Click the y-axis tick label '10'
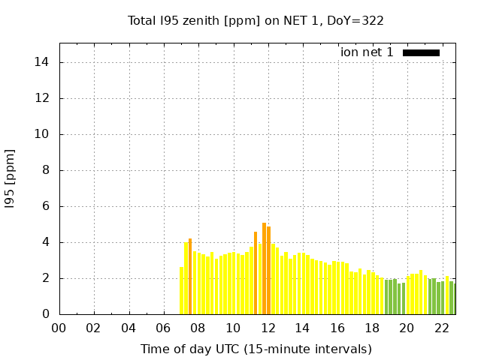 43,134
